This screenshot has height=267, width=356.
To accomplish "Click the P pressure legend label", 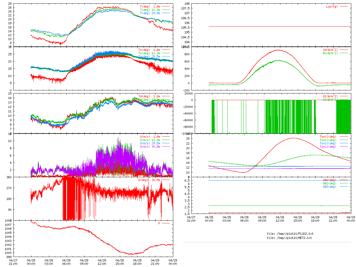I will point(159,223).
